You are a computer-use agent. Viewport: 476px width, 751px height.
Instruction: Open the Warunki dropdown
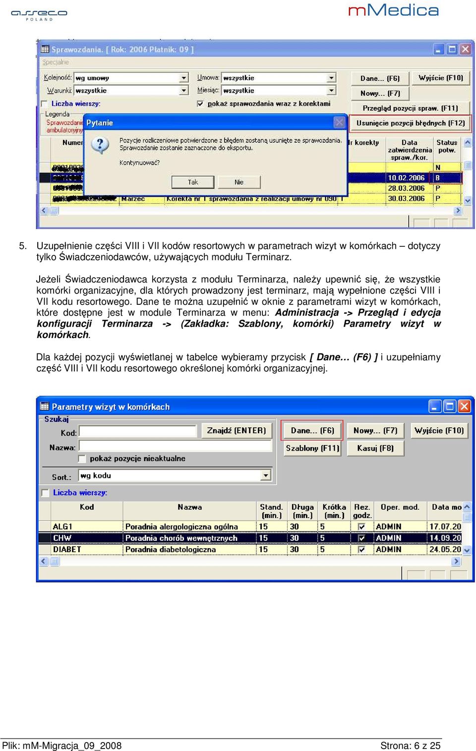[x=184, y=90]
